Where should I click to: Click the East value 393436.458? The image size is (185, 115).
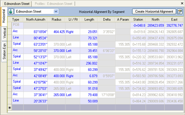click(x=174, y=101)
